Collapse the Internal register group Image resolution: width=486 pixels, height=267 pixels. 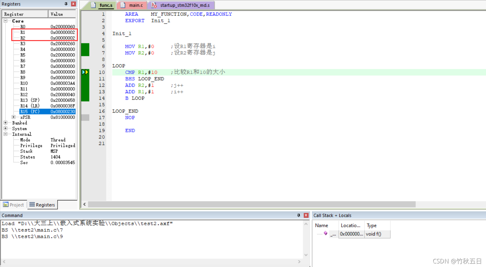[x=5, y=134]
